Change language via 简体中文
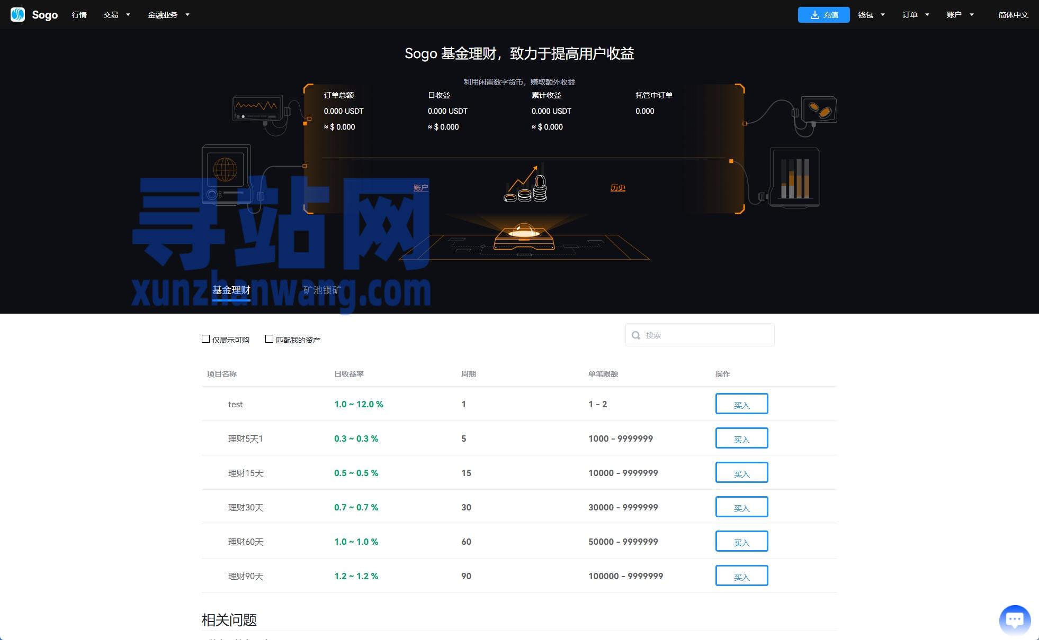 pyautogui.click(x=1013, y=15)
